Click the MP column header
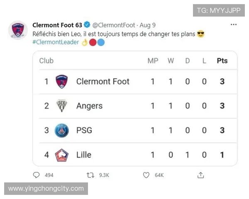The height and width of the screenshot is (199, 249). (153, 61)
